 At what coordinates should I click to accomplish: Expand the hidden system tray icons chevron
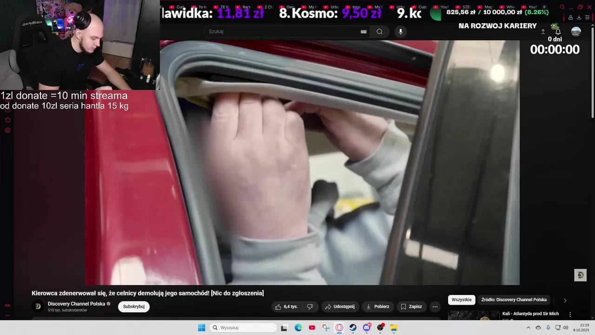[528, 328]
